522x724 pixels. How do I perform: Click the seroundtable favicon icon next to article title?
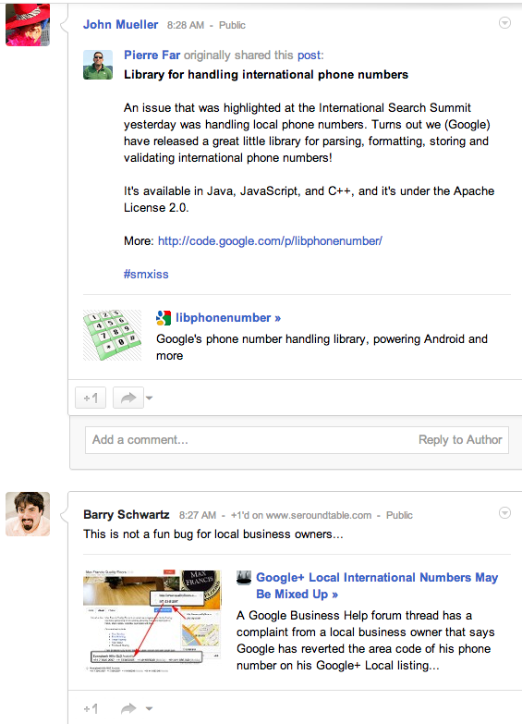(x=244, y=577)
